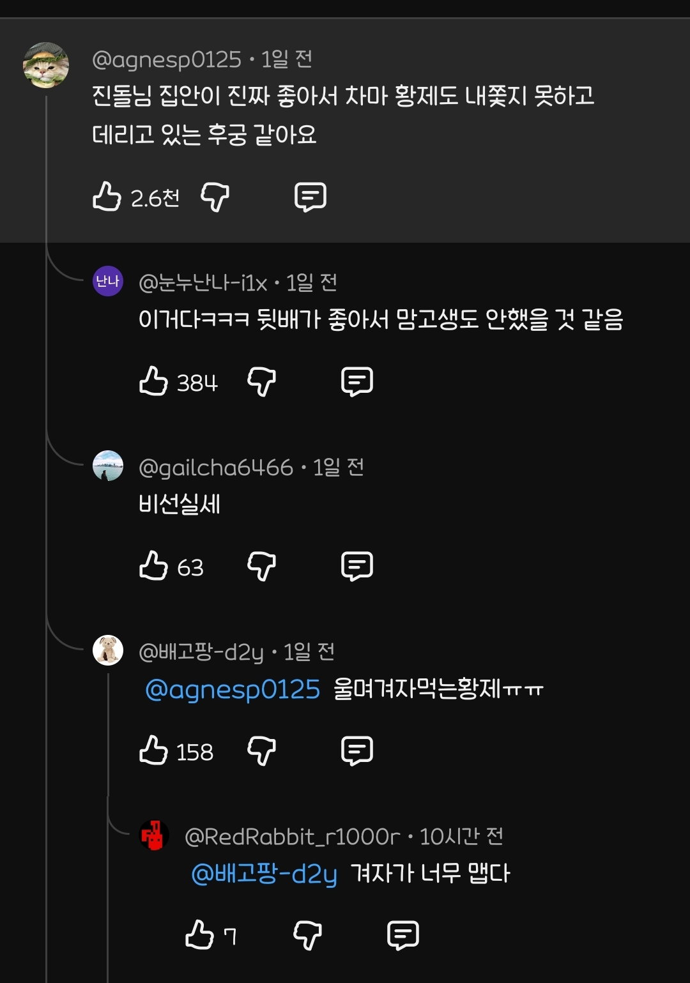Dislike @RedRabbit_r1000r's reply
The height and width of the screenshot is (983, 690).
307,935
